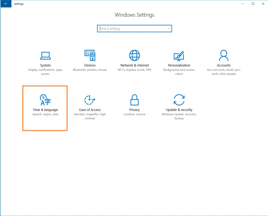268x216 pixels.
Task: Go back with the title bar arrow
Action: [6, 4]
